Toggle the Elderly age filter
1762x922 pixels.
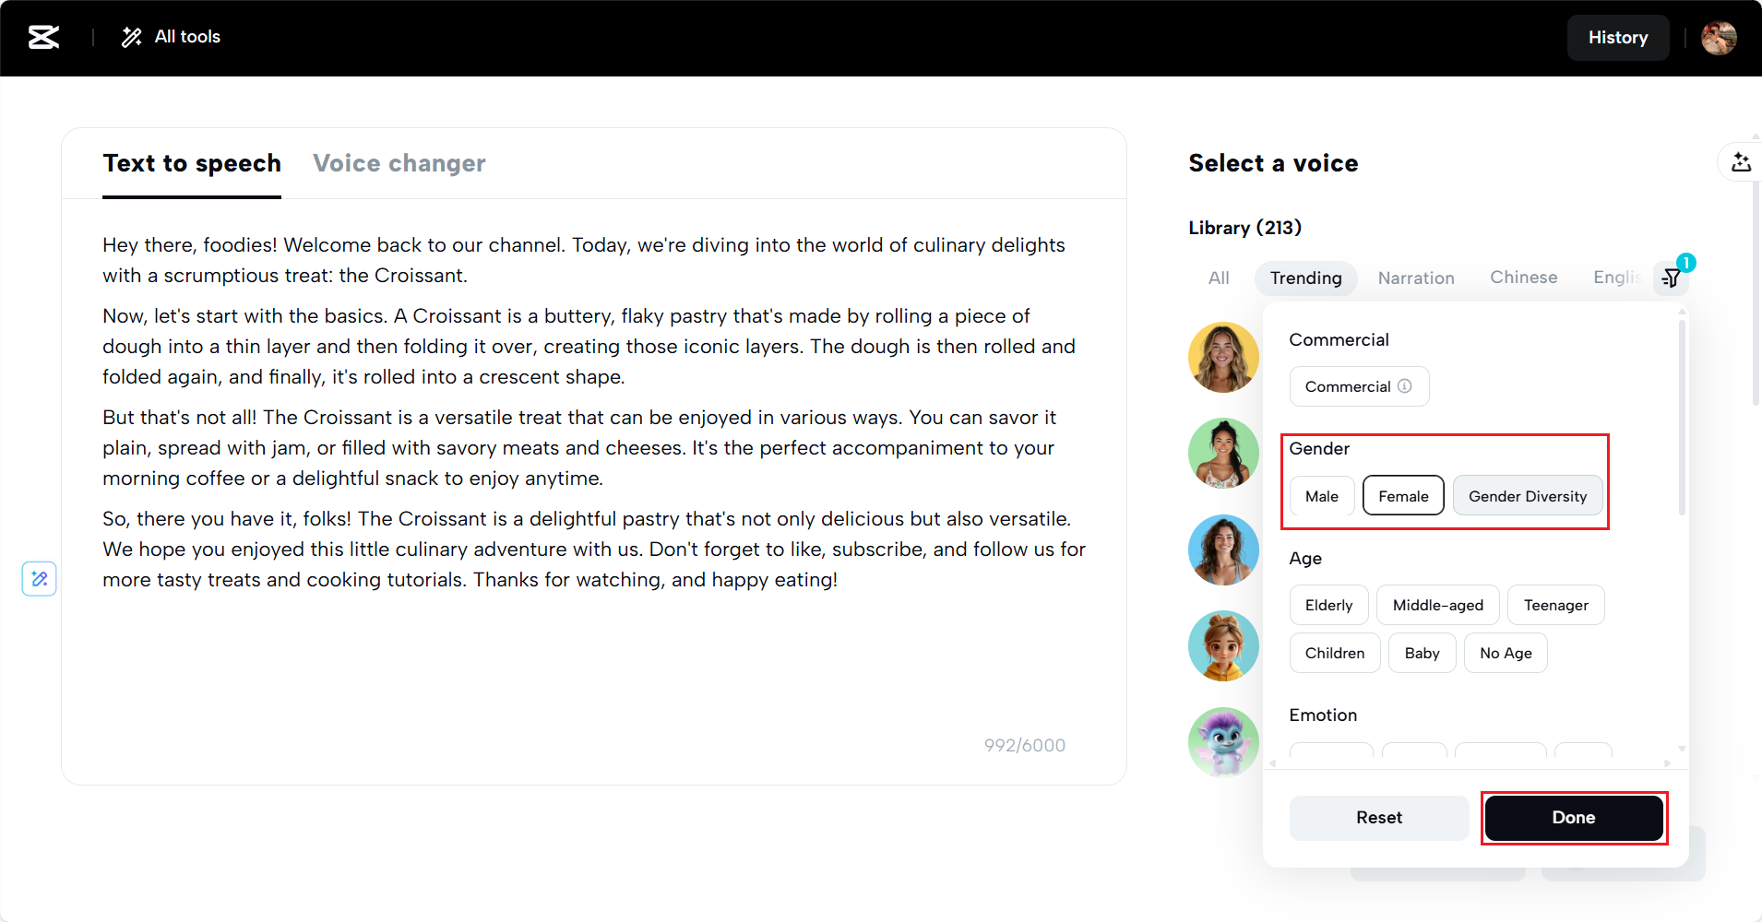1328,605
